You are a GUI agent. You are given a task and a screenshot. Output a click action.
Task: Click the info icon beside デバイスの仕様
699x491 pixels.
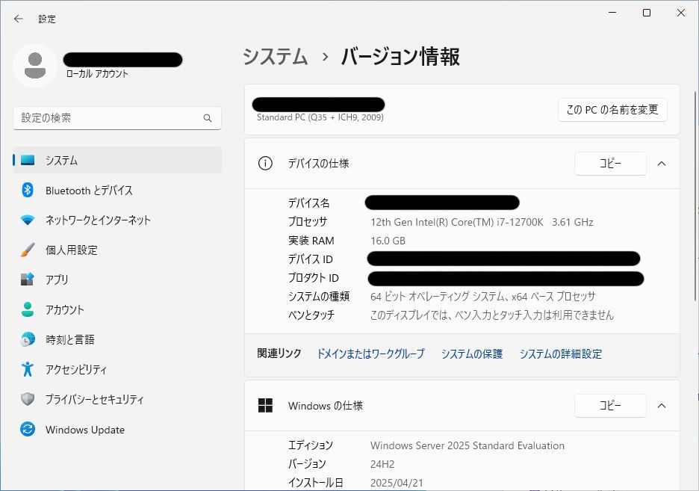(x=265, y=164)
